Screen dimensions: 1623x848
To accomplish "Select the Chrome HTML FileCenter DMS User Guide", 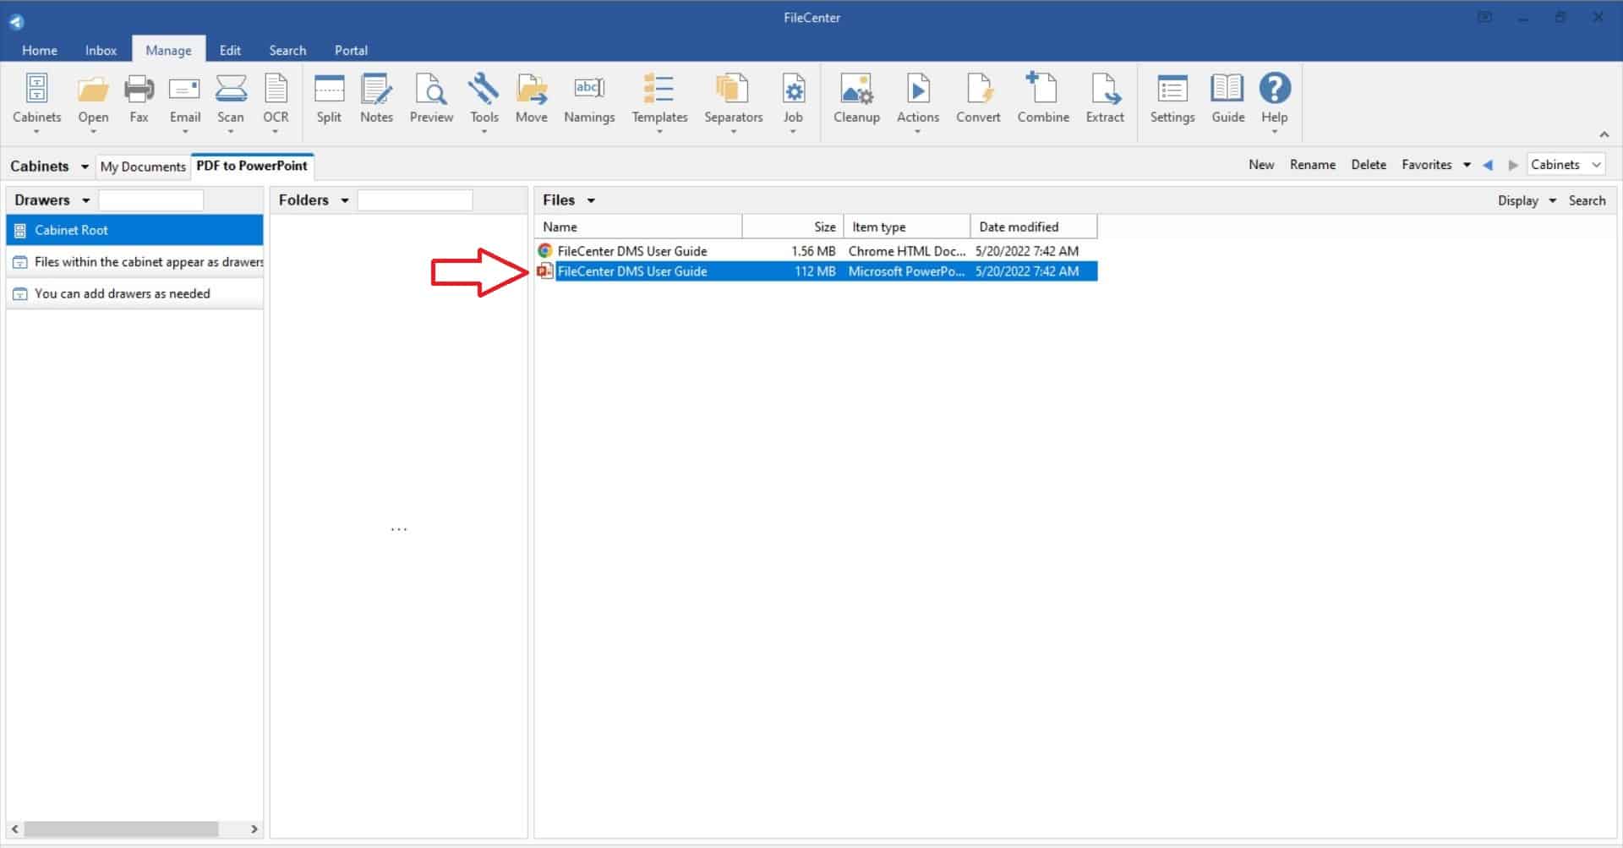I will [x=817, y=251].
